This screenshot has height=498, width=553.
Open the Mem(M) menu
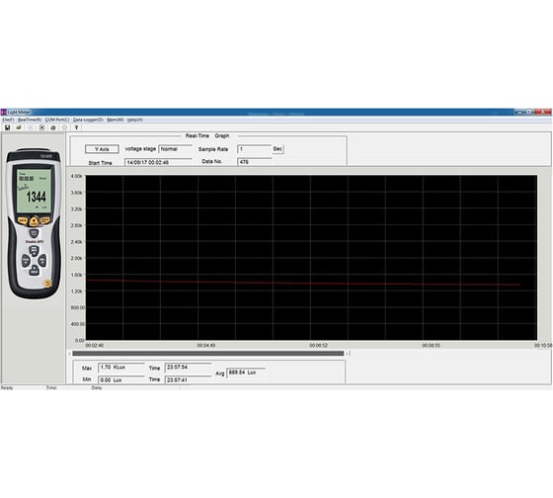tap(116, 120)
